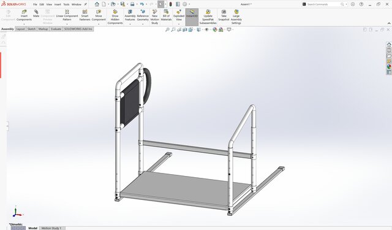Click Edit Appearance color ball
Viewport: 392px width, 230px height.
click(215, 30)
